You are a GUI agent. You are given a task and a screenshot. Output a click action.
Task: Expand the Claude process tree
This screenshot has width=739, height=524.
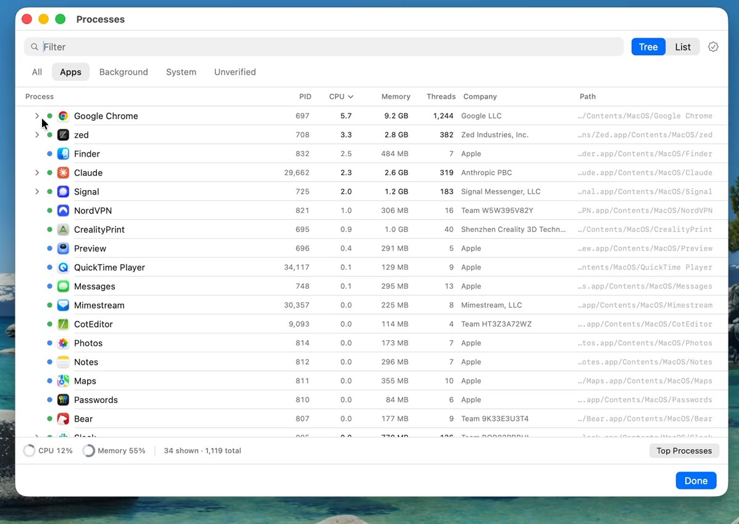click(x=37, y=172)
